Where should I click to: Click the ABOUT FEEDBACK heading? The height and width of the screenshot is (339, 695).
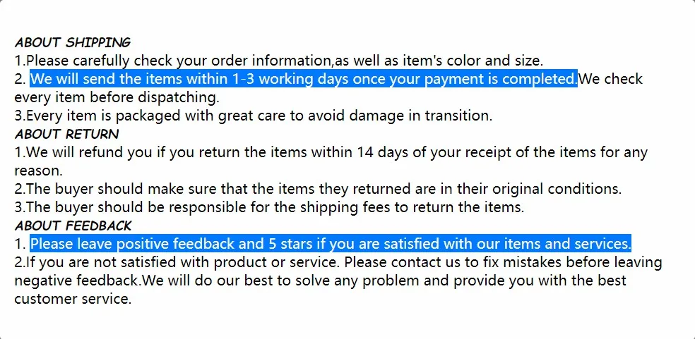pos(73,226)
